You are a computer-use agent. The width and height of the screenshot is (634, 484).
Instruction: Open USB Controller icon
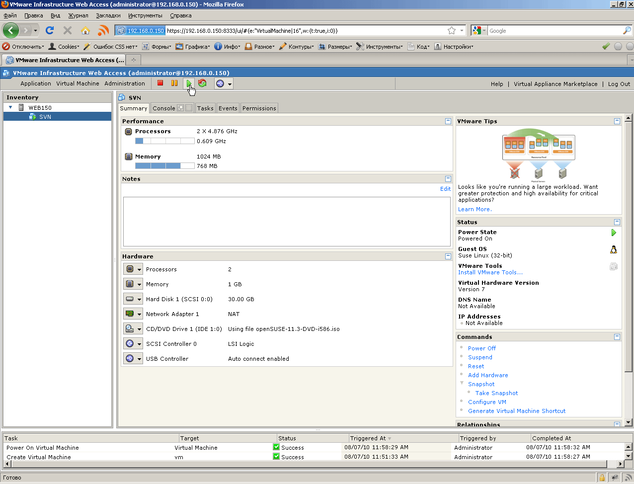[133, 359]
